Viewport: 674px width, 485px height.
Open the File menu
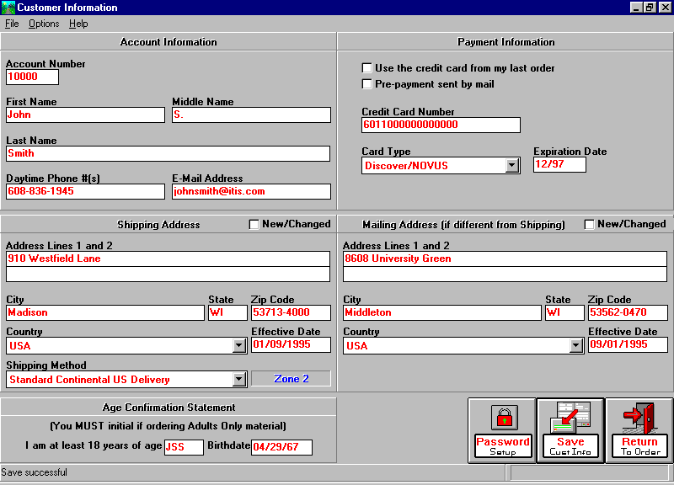click(12, 24)
